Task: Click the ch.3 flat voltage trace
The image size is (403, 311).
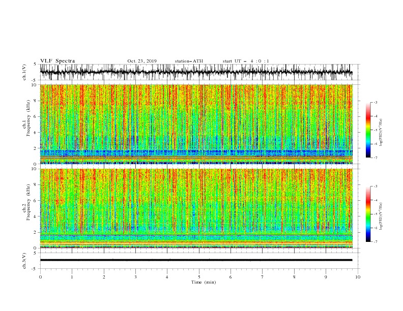Action: tap(196, 260)
